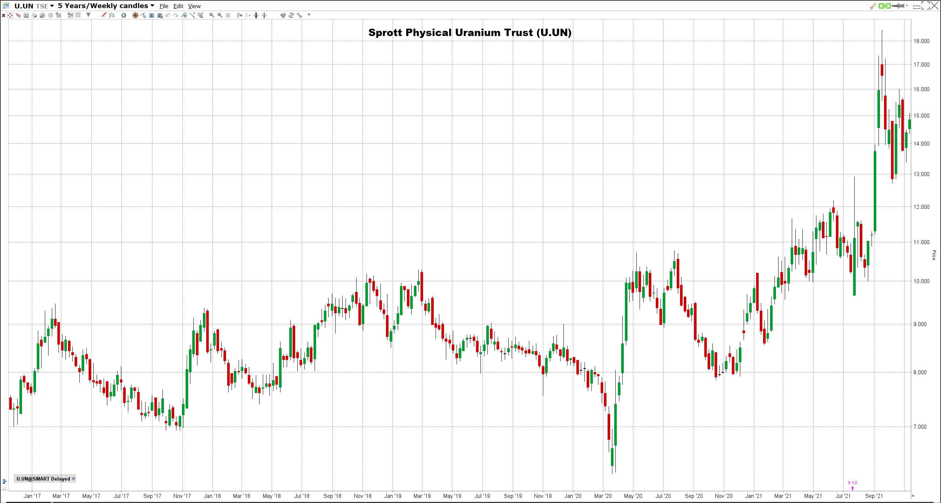941x503 pixels.
Task: Select the single trendline drawing tool
Action: point(192,15)
